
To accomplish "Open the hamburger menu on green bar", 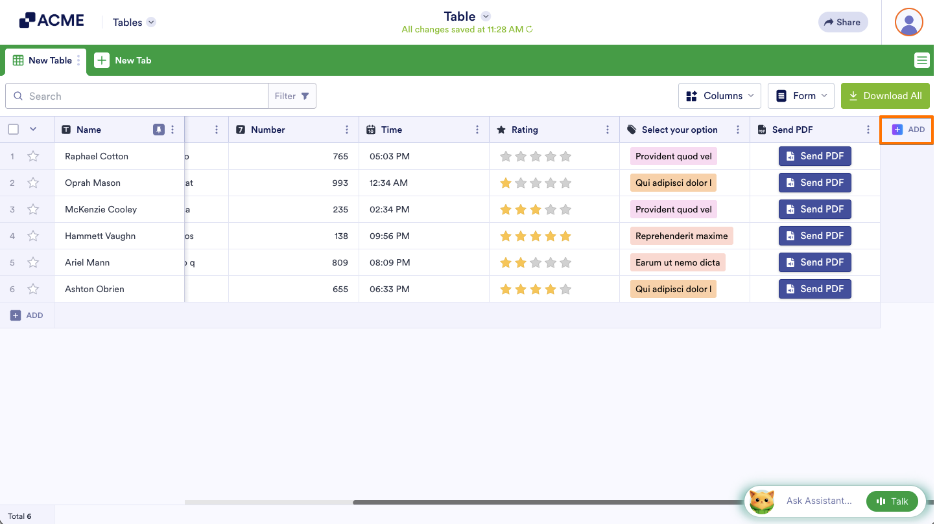I will [921, 60].
